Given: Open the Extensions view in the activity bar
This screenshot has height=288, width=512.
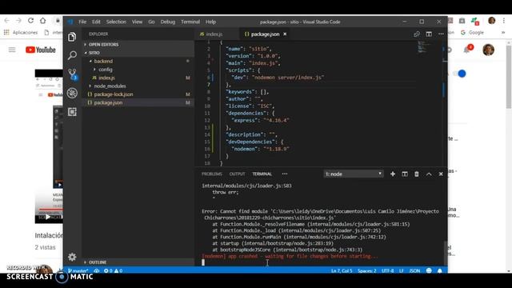Looking at the screenshot, I should 72,112.
